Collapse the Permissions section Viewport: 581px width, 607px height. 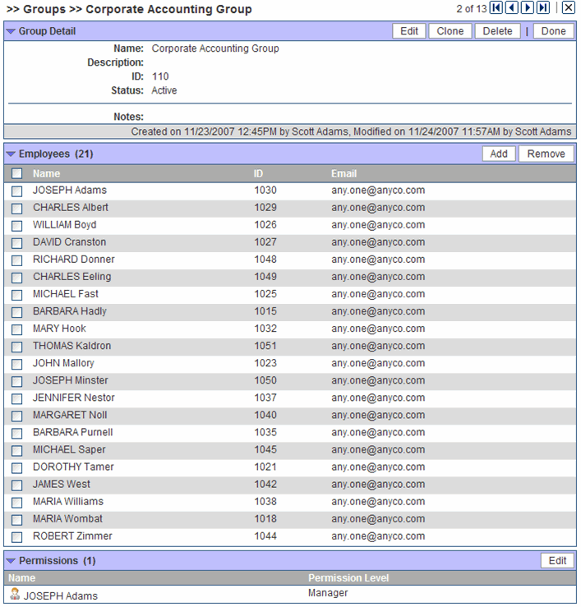point(11,561)
